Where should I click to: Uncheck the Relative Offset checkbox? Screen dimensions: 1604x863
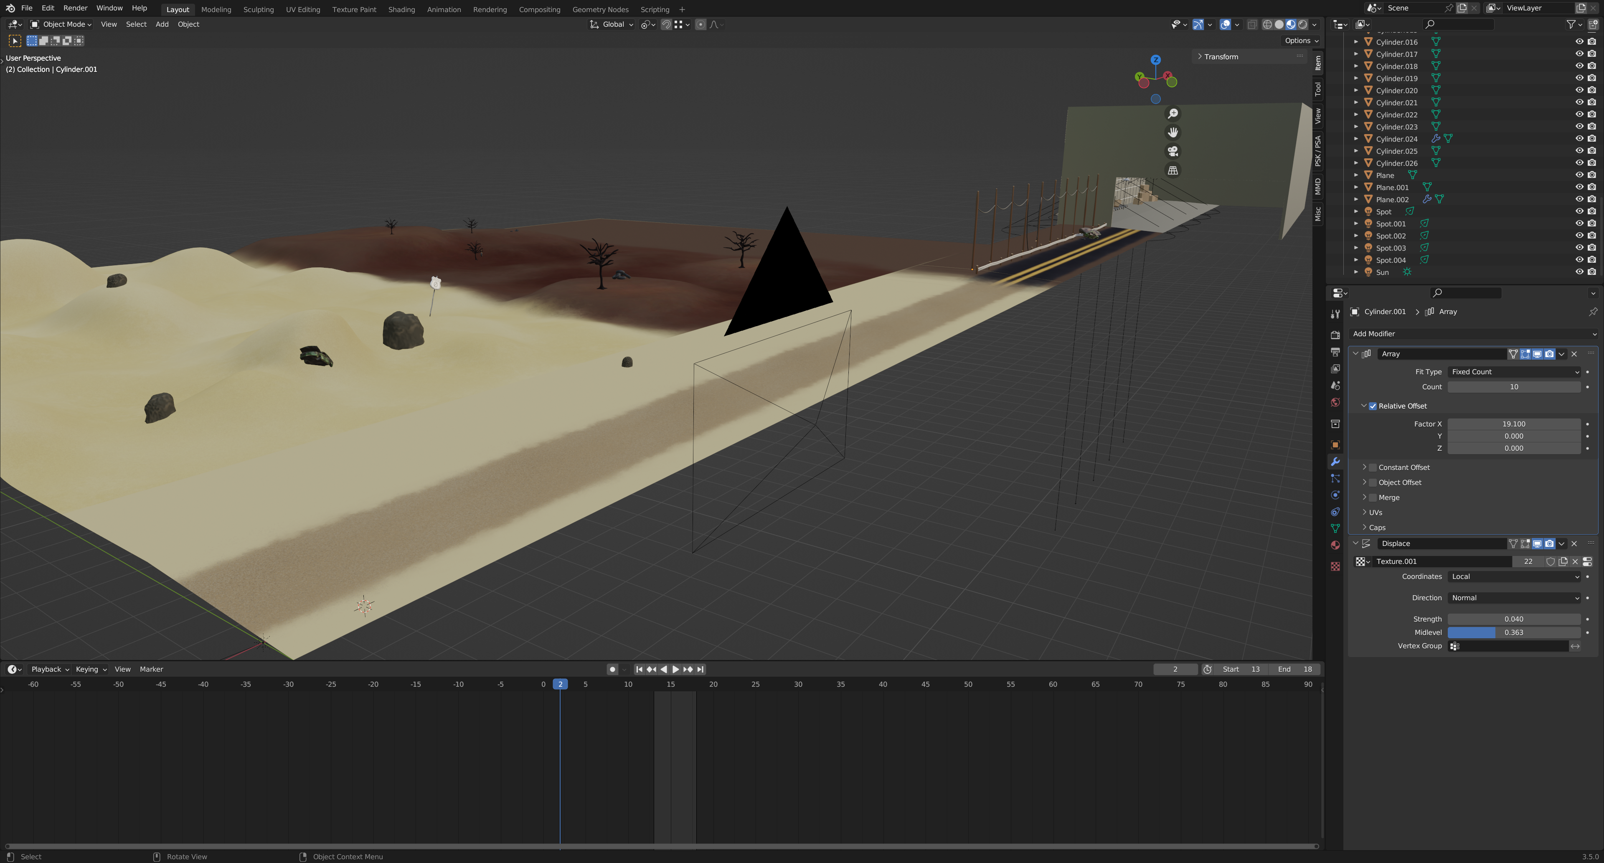click(x=1373, y=406)
